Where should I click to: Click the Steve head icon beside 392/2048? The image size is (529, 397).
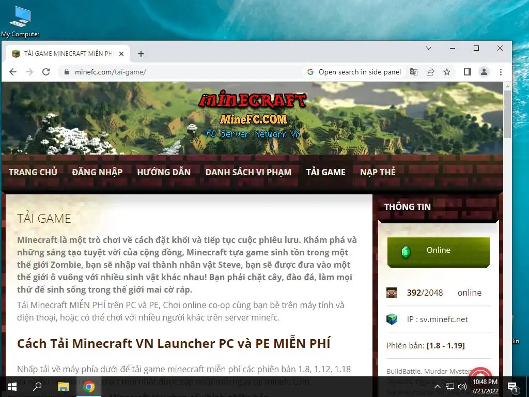392,293
